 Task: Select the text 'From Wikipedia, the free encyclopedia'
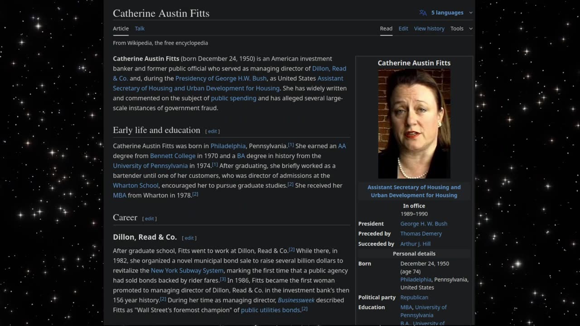(160, 43)
